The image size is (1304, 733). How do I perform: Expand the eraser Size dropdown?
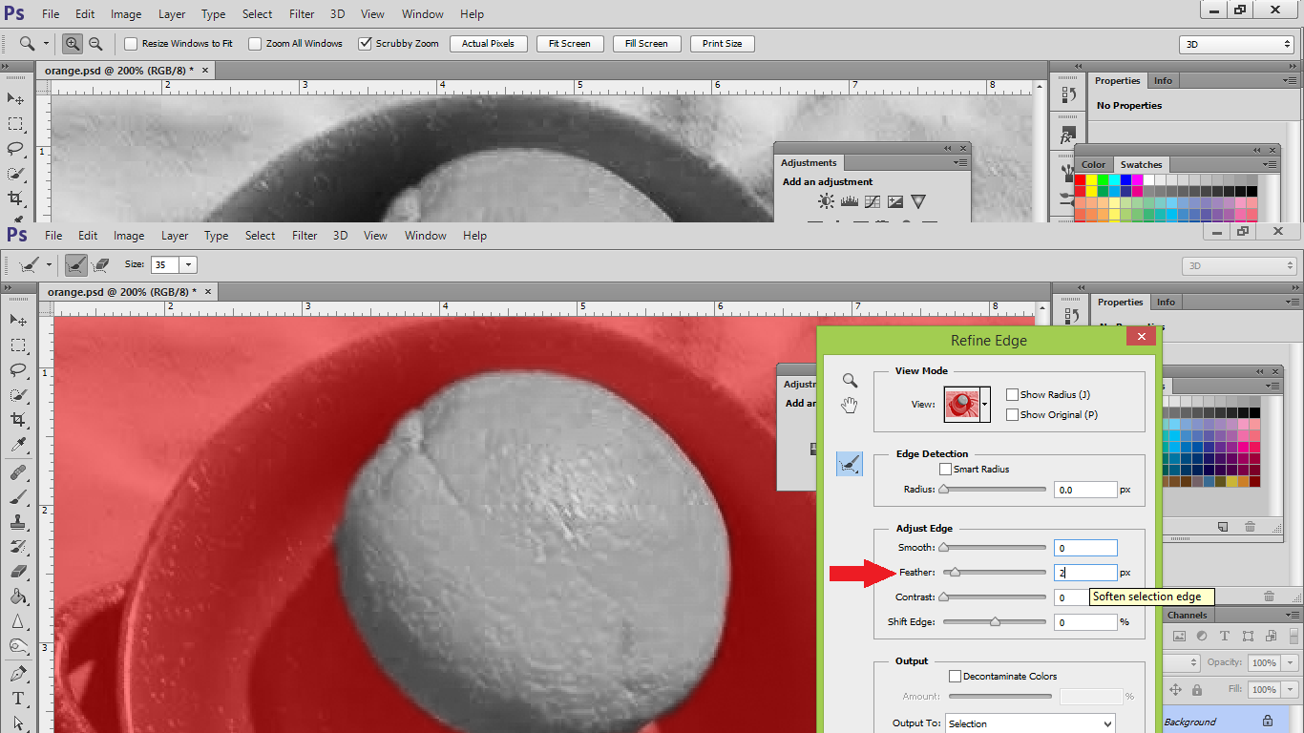[x=187, y=264]
